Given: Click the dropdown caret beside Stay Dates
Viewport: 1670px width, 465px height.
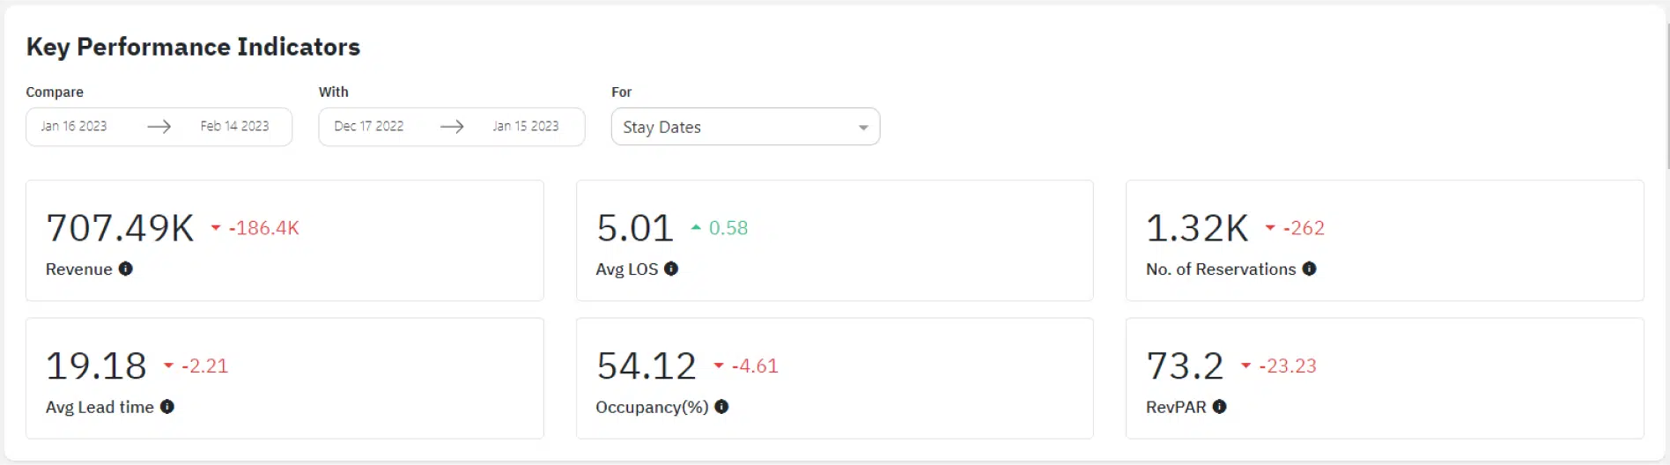Looking at the screenshot, I should (x=863, y=128).
